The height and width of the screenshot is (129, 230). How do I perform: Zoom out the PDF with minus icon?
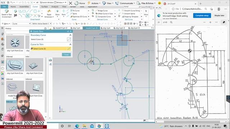click(x=204, y=22)
